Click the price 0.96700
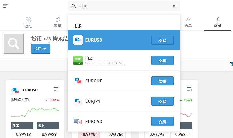The width and height of the screenshot is (233, 138). tap(90, 134)
